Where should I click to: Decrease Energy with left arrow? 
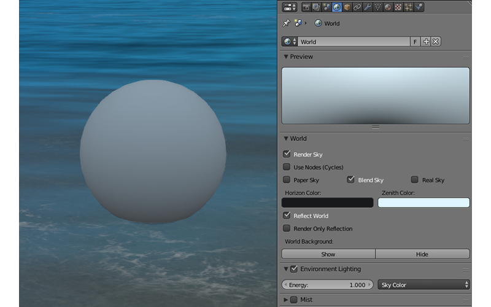tap(285, 285)
